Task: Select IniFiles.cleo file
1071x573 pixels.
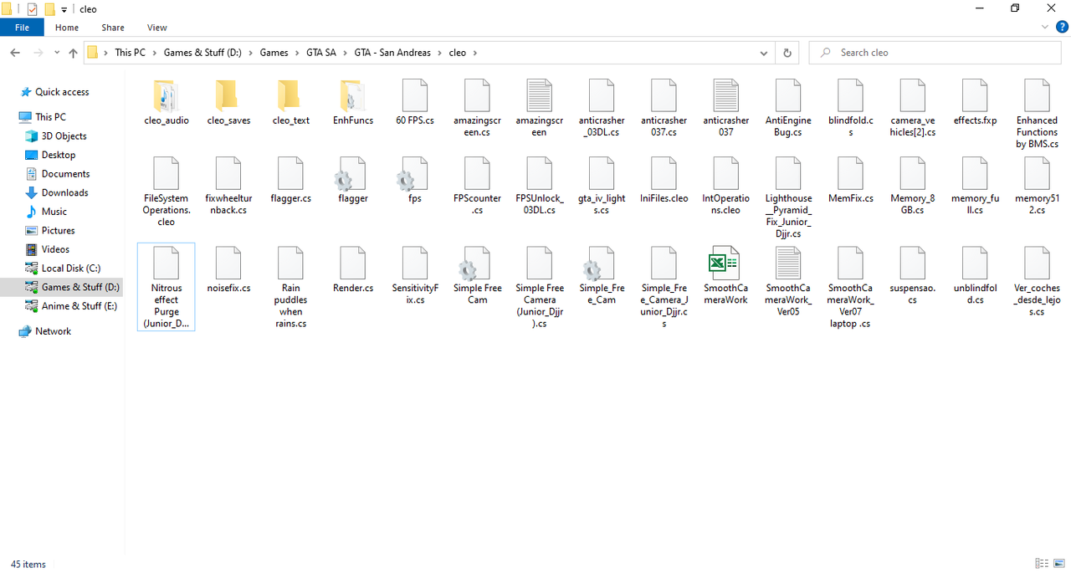Action: coord(664,180)
